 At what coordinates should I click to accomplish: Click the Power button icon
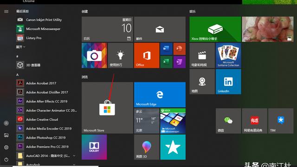click(6, 160)
